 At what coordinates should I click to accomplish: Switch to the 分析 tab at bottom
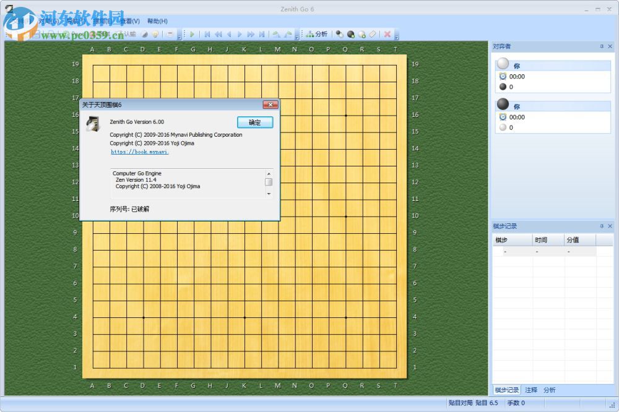coord(550,390)
